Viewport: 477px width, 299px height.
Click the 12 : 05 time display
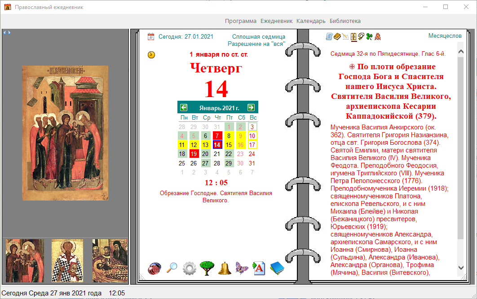click(216, 183)
